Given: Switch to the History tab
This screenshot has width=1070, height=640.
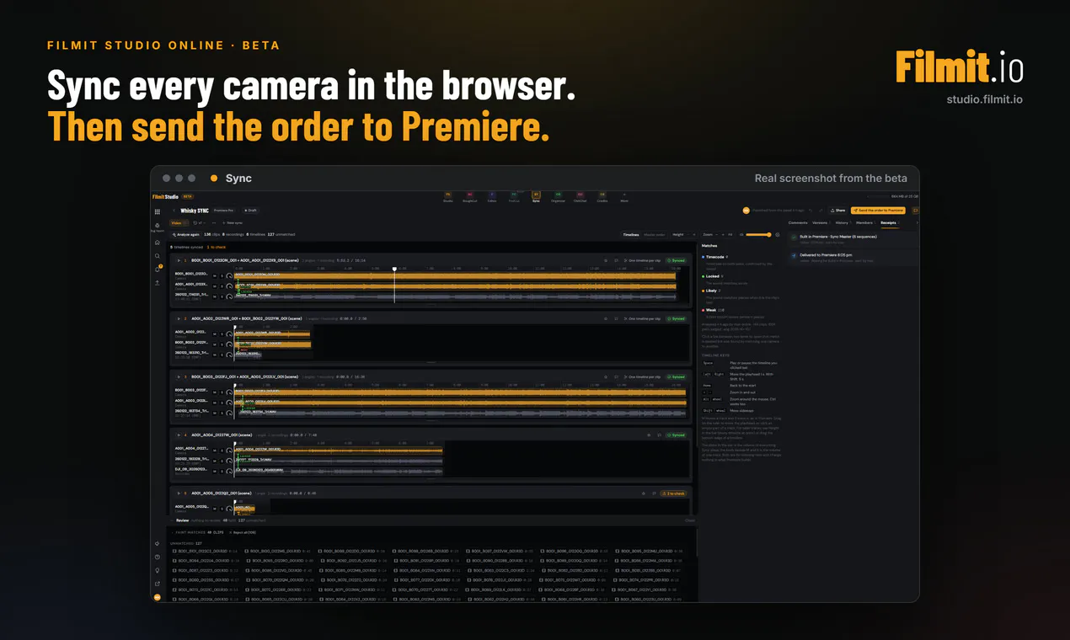Looking at the screenshot, I should (842, 223).
